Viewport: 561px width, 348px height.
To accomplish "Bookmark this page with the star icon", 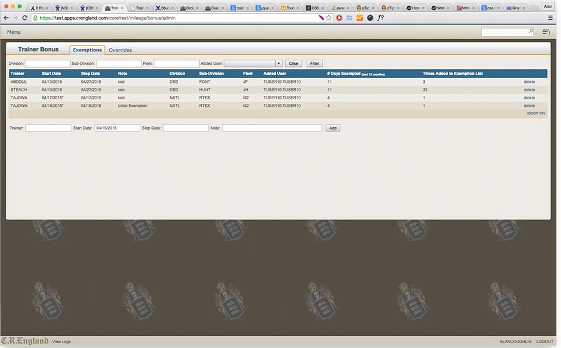I will tap(328, 18).
